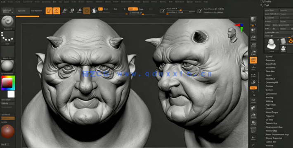Expand the Geometry subpalette
Image resolution: width=293 pixels, height=148 pixels.
coord(270,60)
